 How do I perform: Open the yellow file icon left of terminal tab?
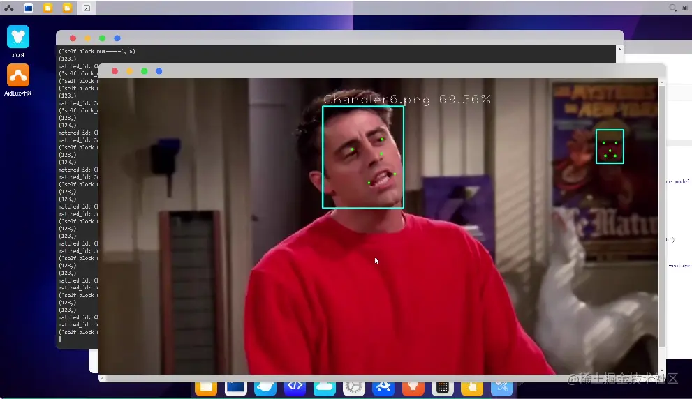coord(67,8)
